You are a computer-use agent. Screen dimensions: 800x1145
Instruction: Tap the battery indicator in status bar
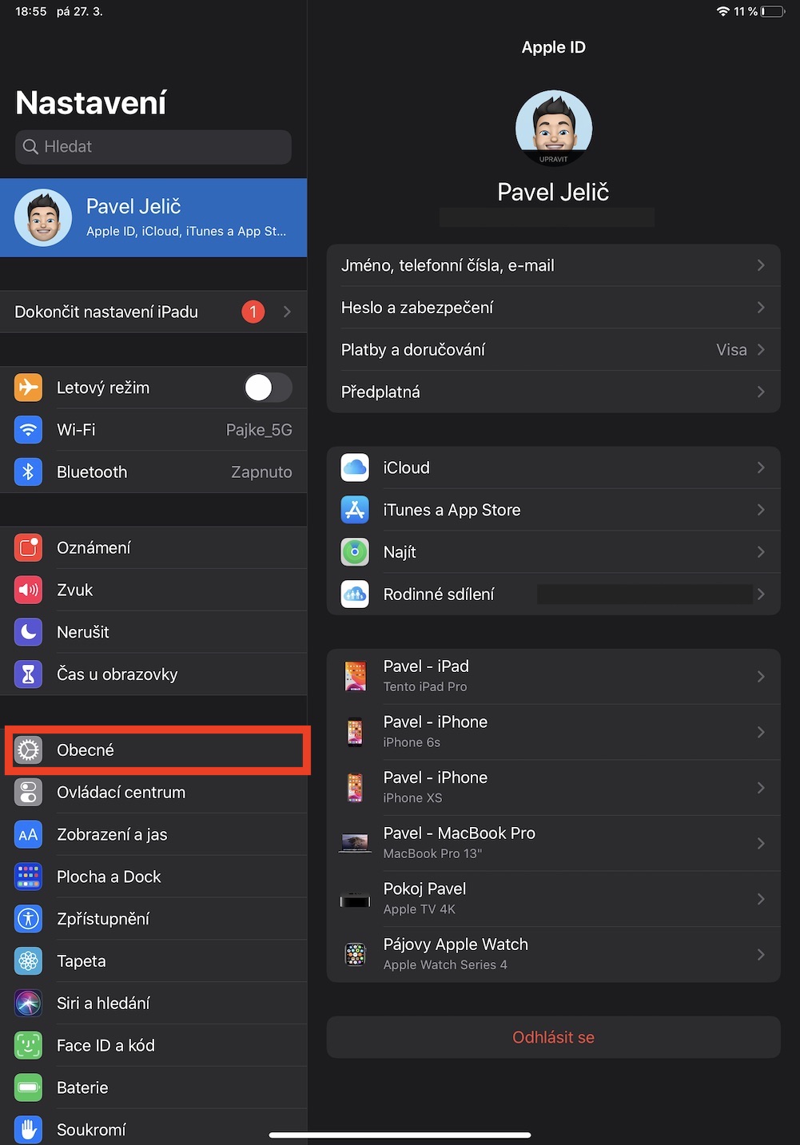tap(773, 11)
